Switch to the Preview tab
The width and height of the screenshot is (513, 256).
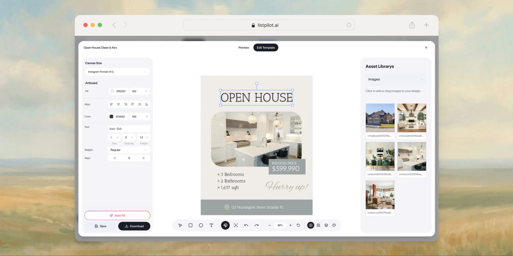coord(243,47)
